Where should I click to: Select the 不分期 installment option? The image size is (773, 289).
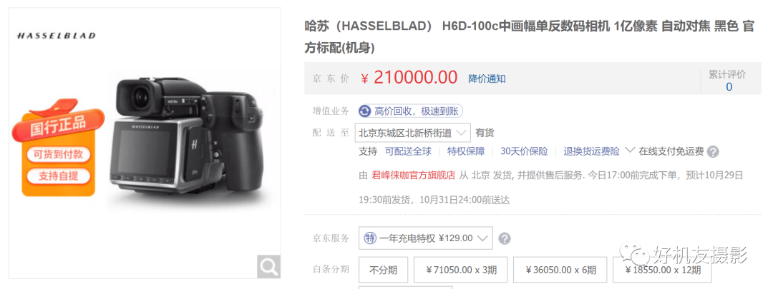(383, 270)
